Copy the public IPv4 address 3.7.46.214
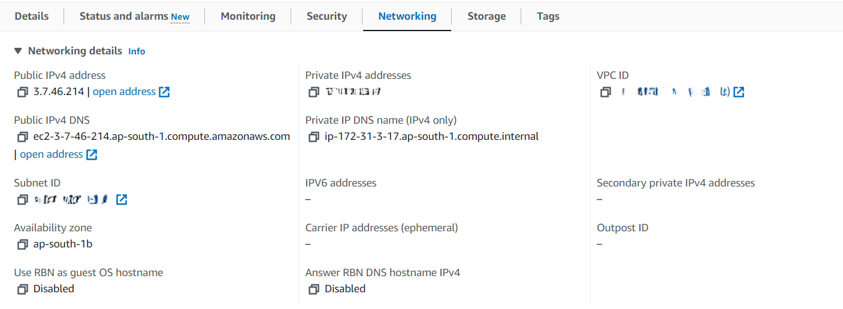This screenshot has height=309, width=843. click(23, 92)
